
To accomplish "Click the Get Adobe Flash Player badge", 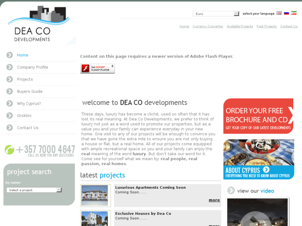I will (x=98, y=68).
